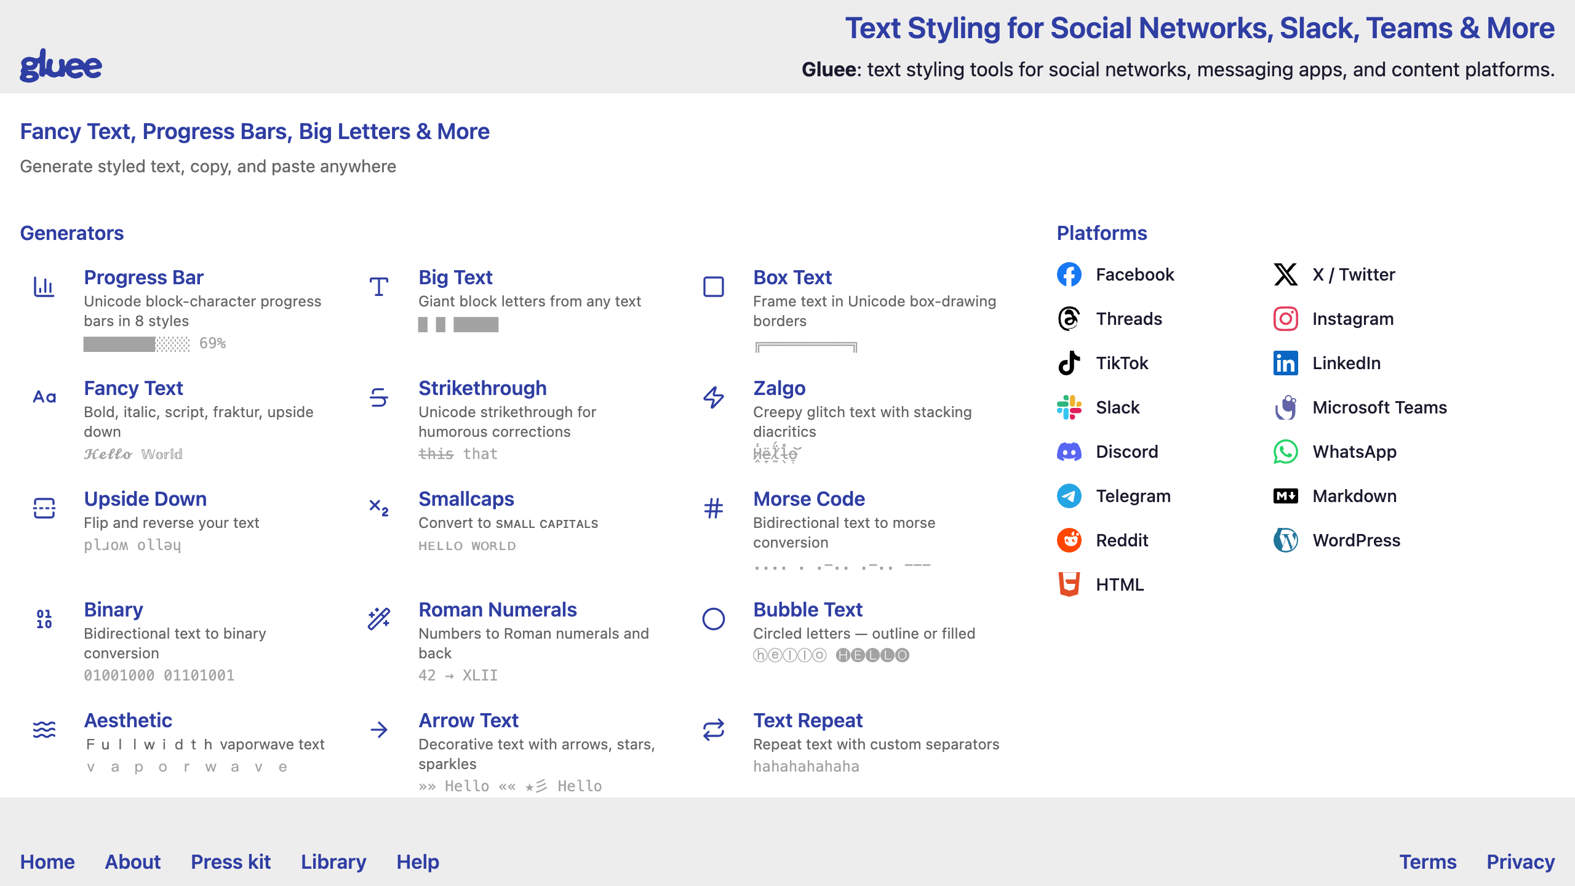Image resolution: width=1575 pixels, height=886 pixels.
Task: Click the Roman Numerals wand icon
Action: click(x=379, y=619)
